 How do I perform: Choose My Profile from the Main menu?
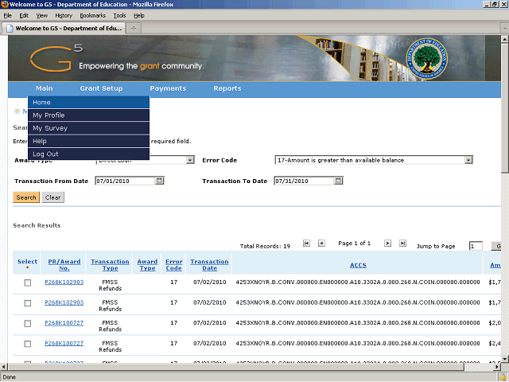coord(49,115)
